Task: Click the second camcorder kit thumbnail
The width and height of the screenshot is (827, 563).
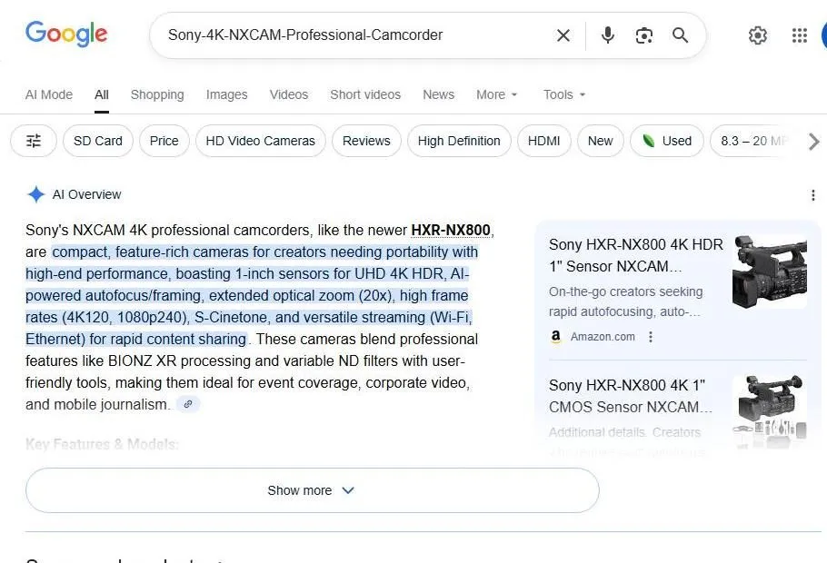Action: click(770, 411)
